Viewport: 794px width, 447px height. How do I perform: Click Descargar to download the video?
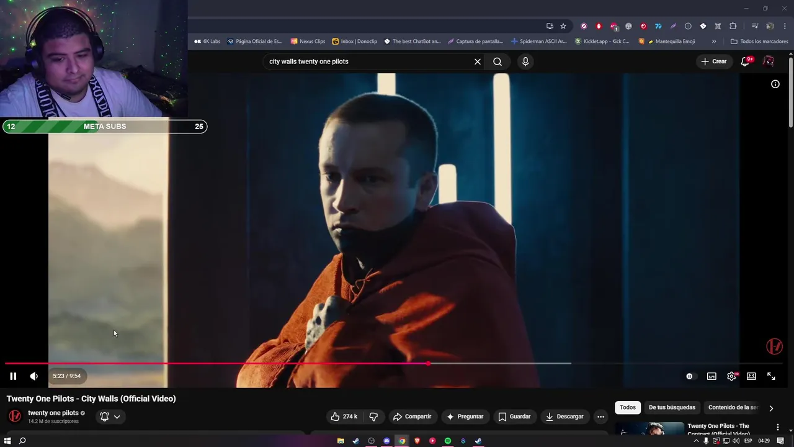coord(564,417)
